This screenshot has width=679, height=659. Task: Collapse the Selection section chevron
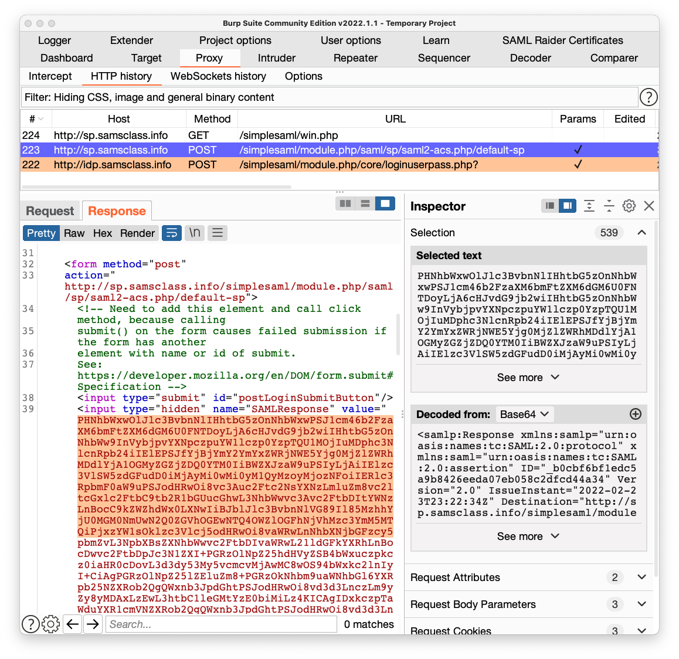tap(641, 233)
